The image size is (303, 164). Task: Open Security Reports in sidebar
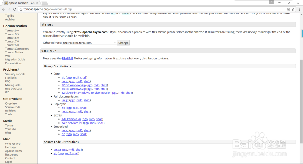[15, 74]
